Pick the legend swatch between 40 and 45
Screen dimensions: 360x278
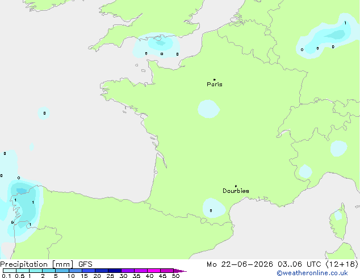154,271
